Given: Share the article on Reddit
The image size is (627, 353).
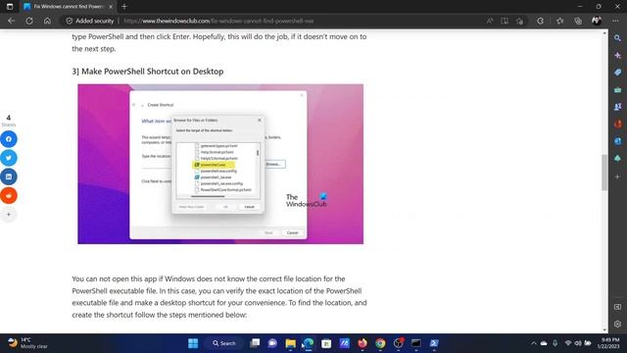Looking at the screenshot, I should [9, 195].
